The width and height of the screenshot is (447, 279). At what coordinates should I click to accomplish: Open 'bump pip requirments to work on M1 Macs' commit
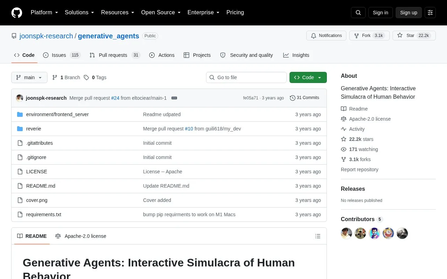point(189,214)
